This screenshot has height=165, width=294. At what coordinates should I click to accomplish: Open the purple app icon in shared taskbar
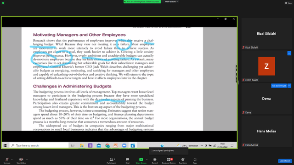tap(90, 145)
